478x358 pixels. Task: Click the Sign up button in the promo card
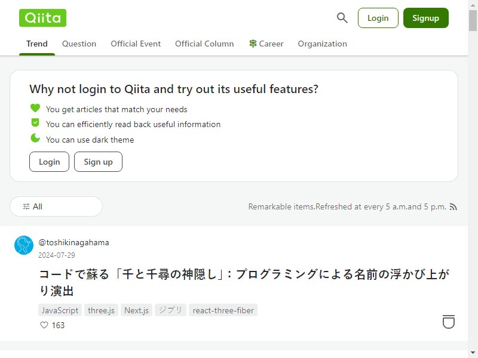point(98,162)
